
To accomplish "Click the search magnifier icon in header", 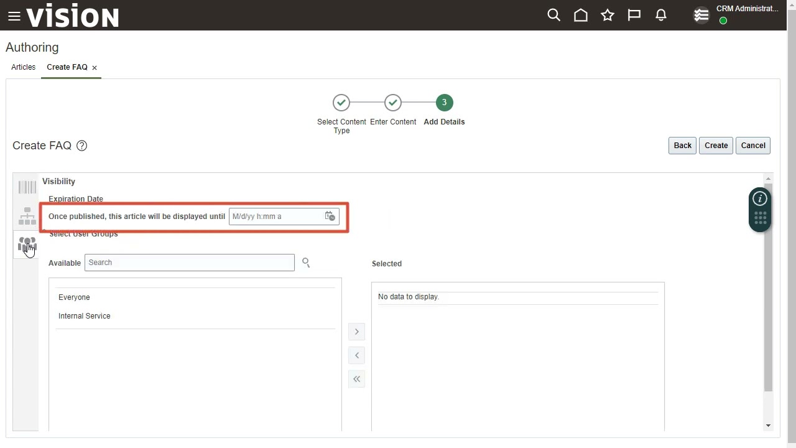I will tap(553, 16).
